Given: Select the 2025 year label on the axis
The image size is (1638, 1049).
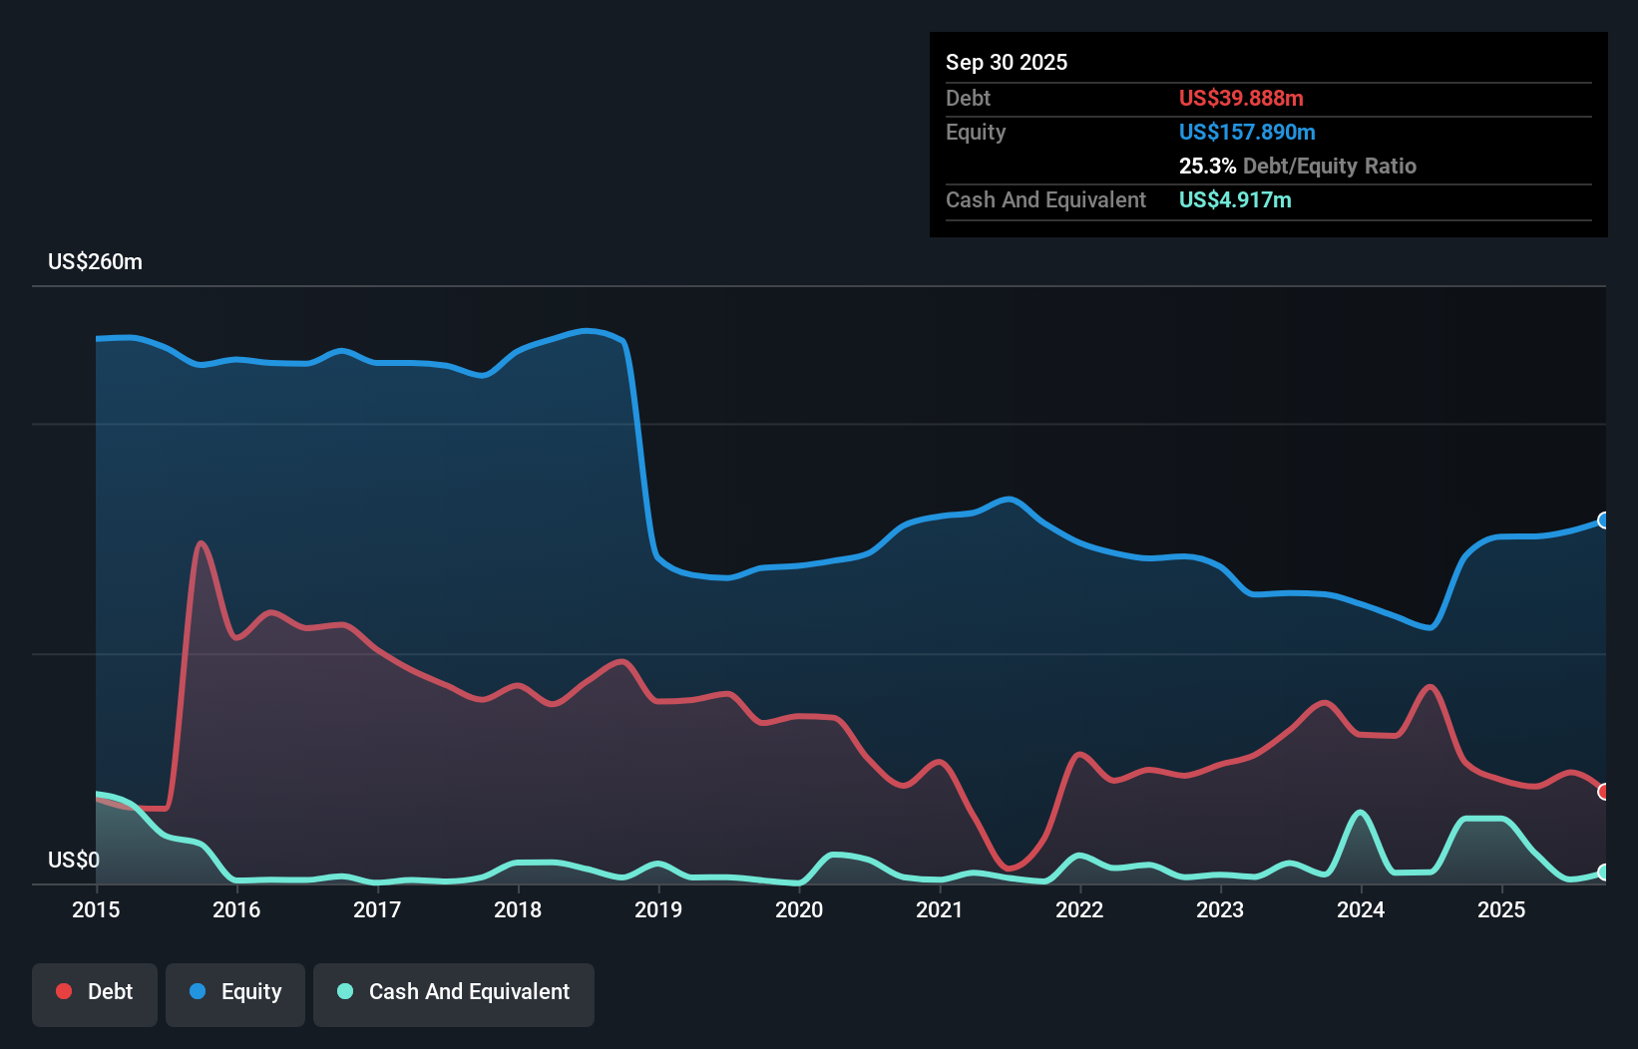Looking at the screenshot, I should pyautogui.click(x=1503, y=910).
